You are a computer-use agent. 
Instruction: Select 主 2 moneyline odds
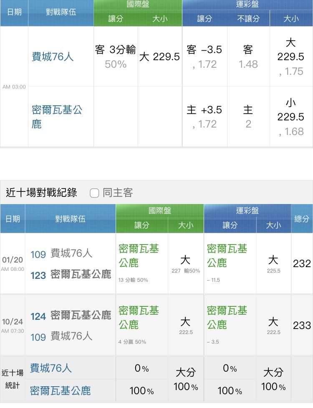point(248,117)
